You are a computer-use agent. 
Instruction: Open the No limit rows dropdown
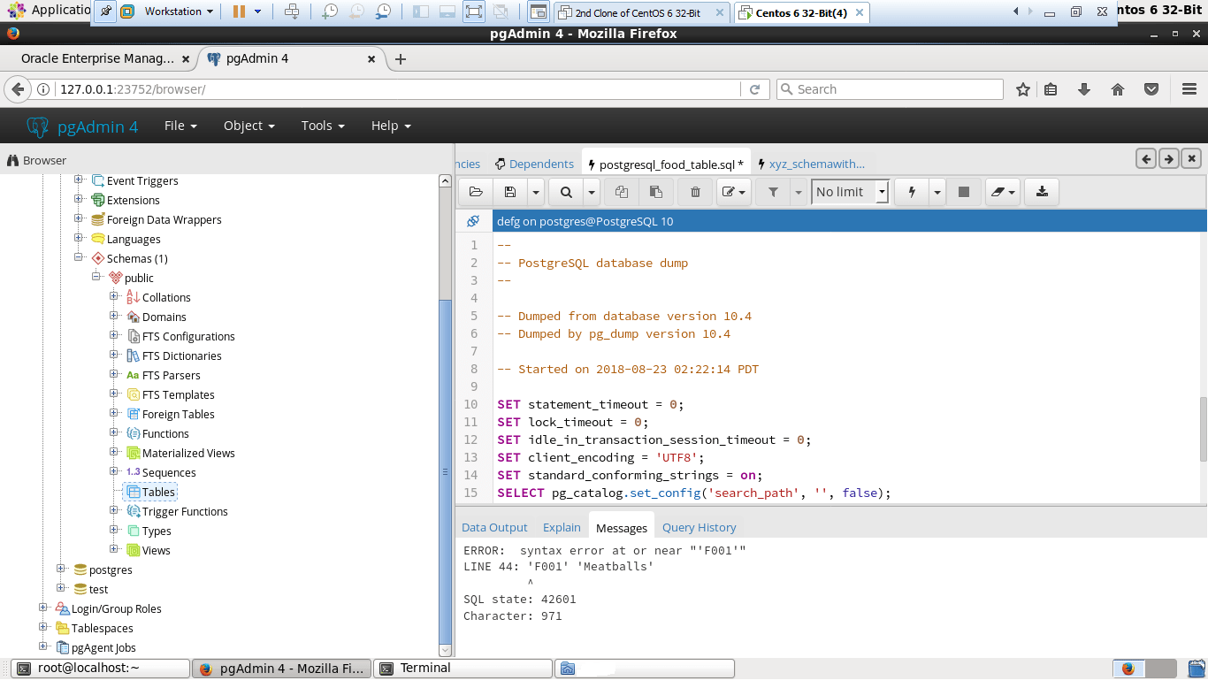(x=850, y=192)
